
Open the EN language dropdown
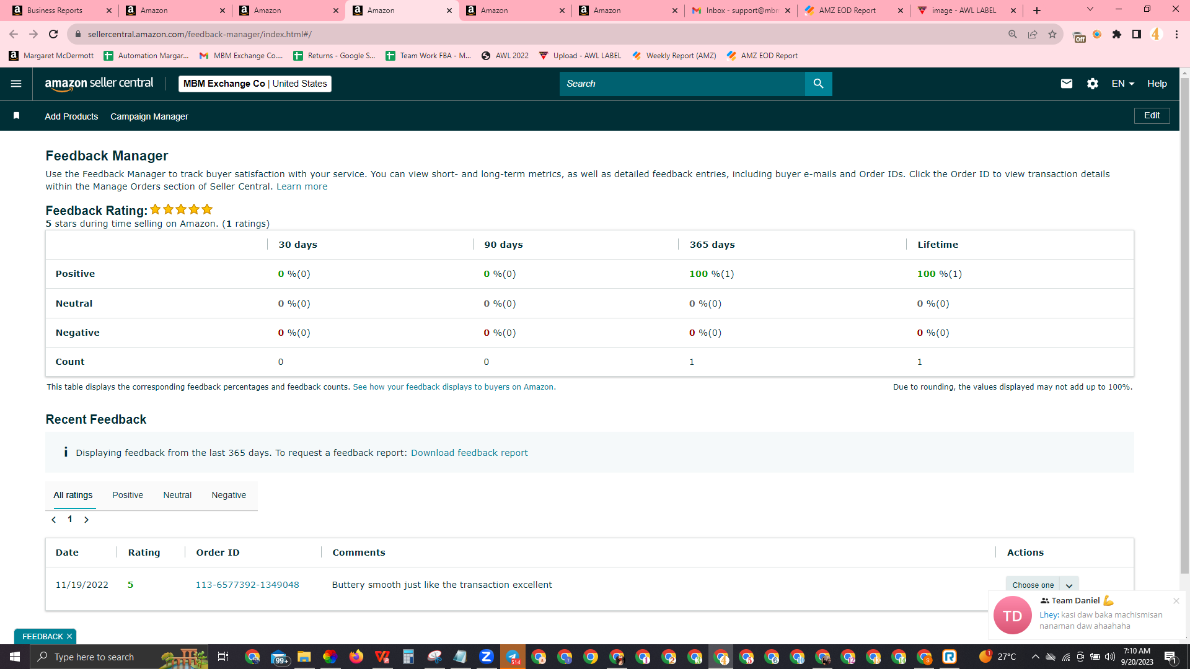point(1123,84)
